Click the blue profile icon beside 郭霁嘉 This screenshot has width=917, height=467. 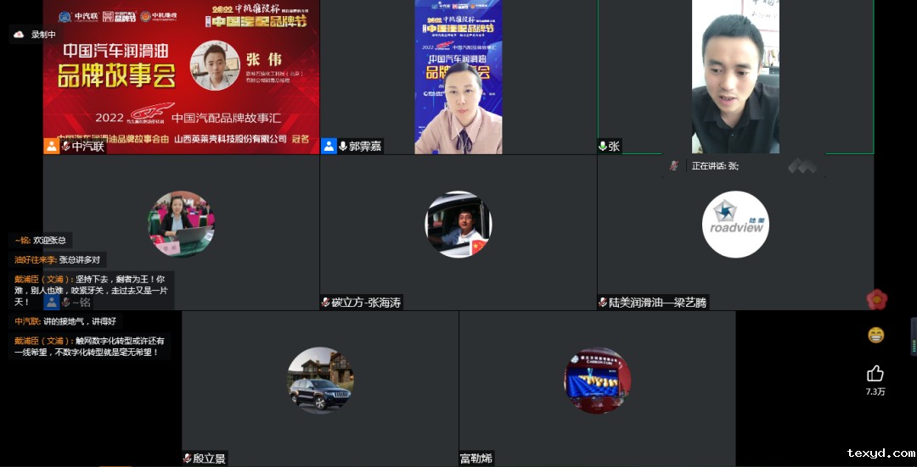(x=329, y=146)
